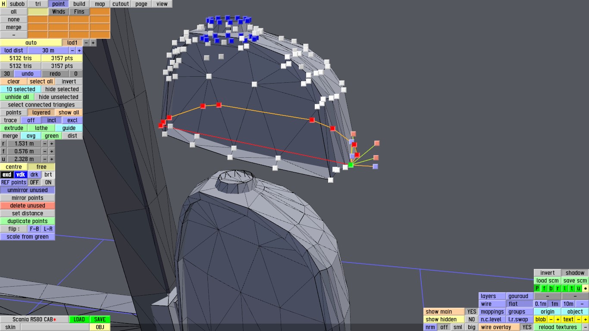
Task: Click the green vertex in the viewport
Action: [x=351, y=165]
